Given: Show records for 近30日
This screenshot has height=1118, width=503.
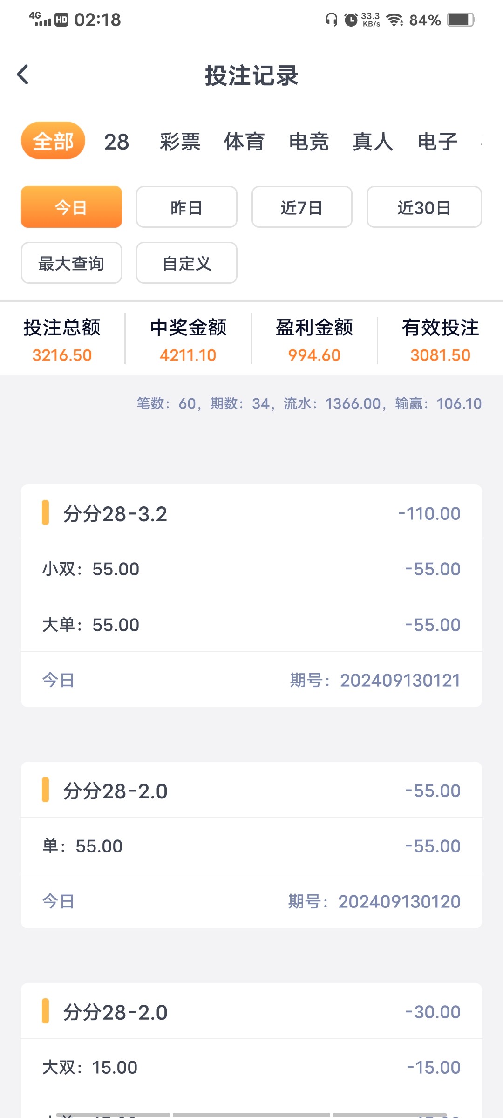Looking at the screenshot, I should click(424, 207).
